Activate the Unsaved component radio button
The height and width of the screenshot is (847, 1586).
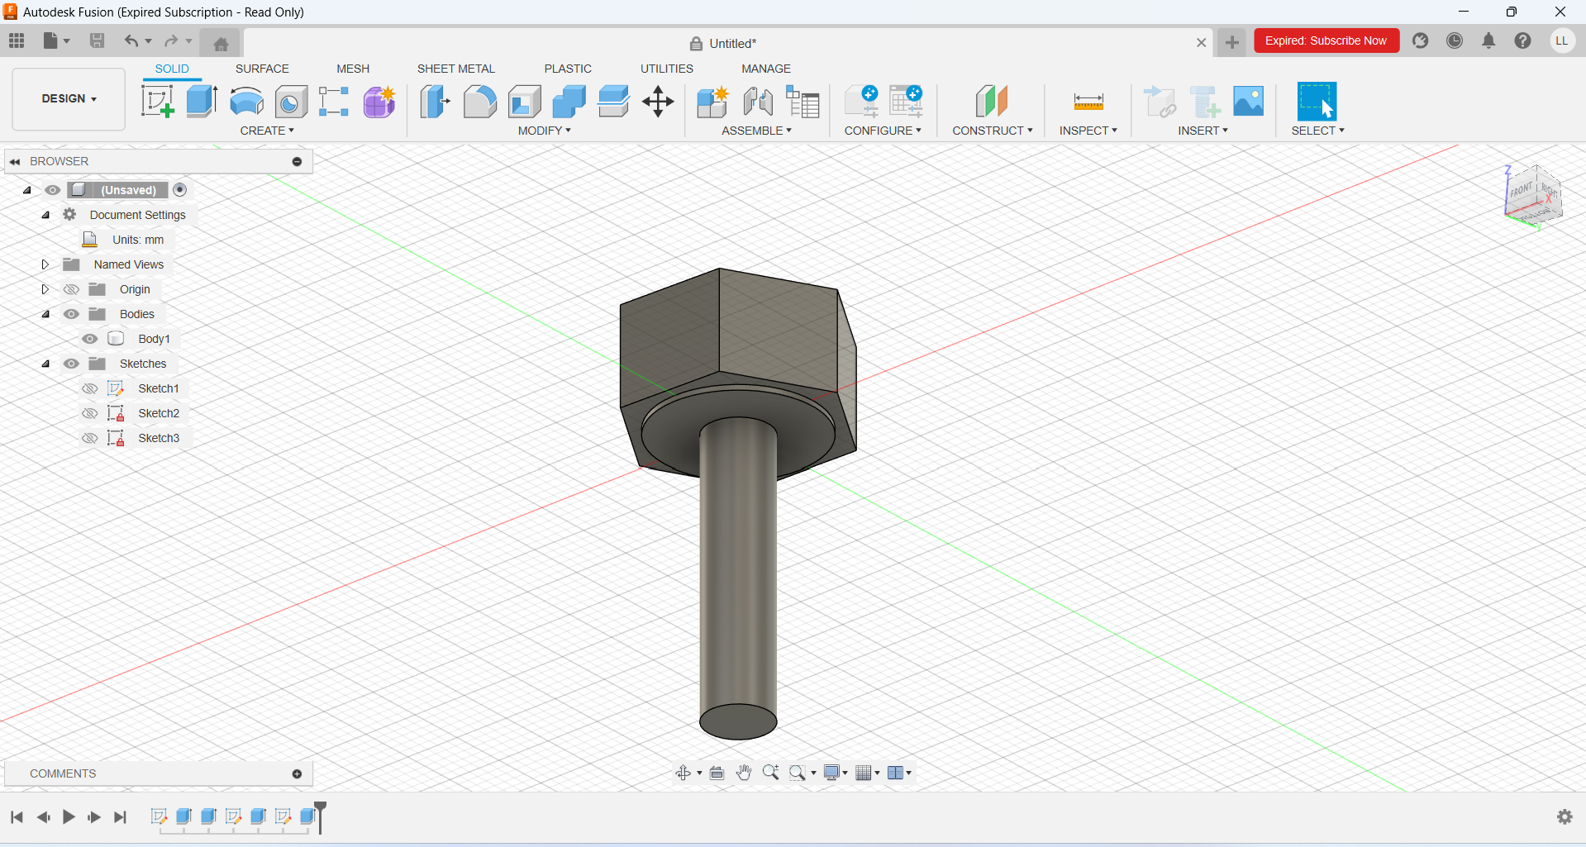pos(180,190)
